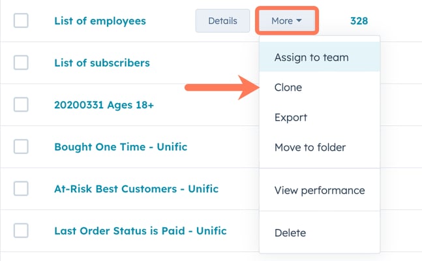
Task: Click the Details button
Action: [222, 21]
